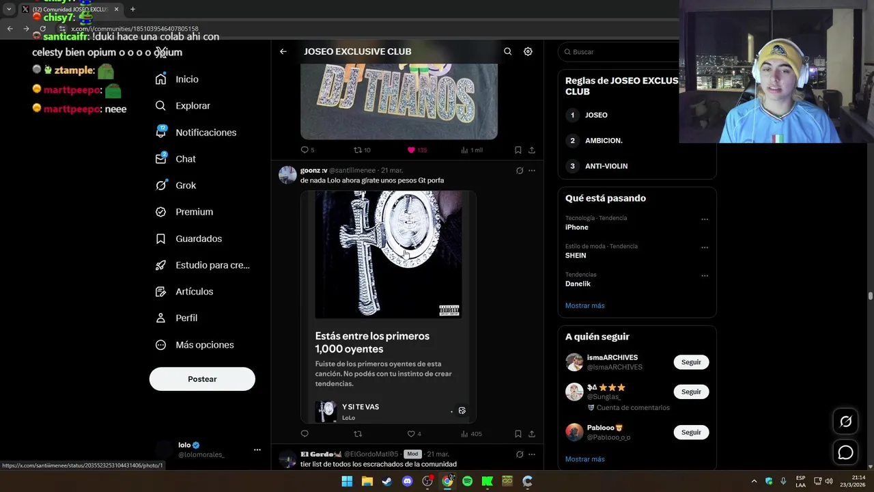
Task: Bookmark the goonz :v post
Action: tap(518, 434)
